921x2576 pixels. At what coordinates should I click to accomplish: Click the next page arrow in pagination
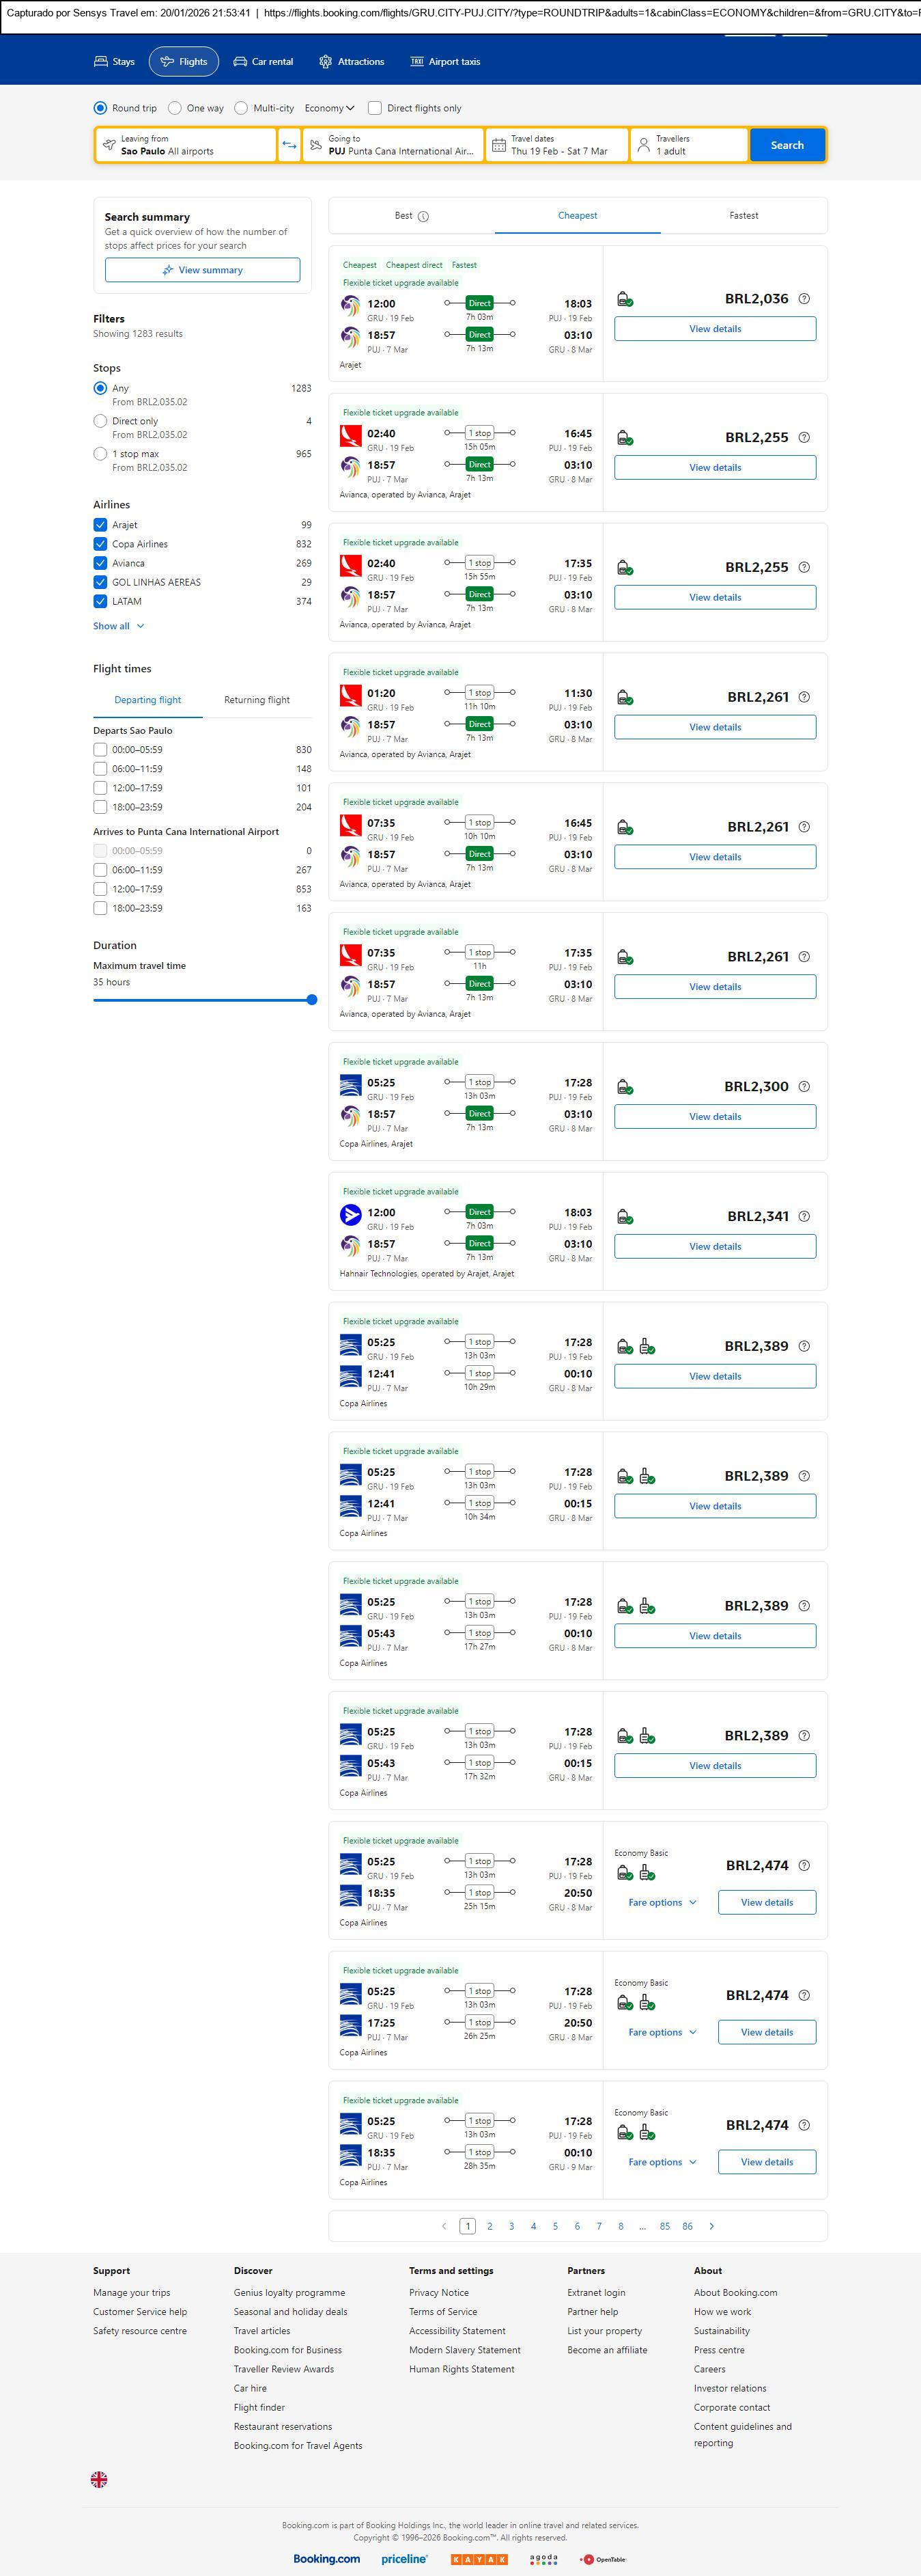click(711, 2226)
